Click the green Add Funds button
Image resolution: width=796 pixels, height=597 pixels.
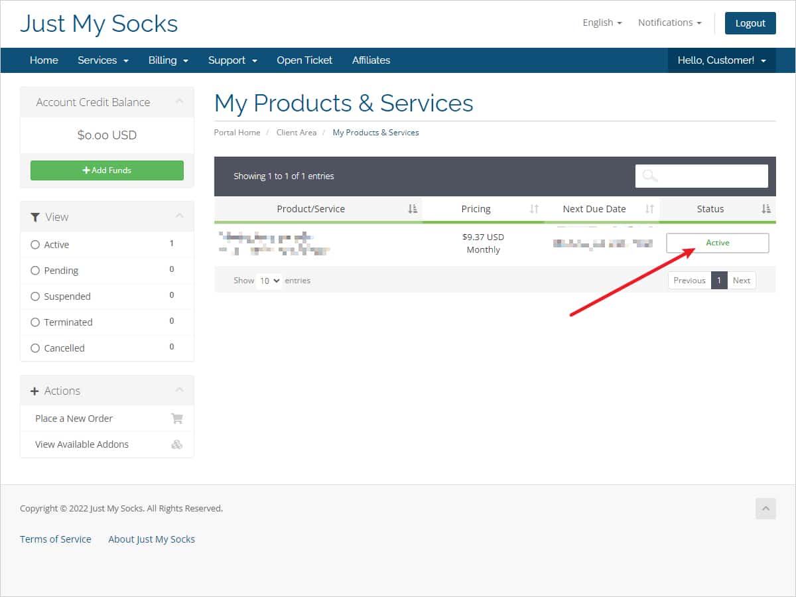[107, 170]
